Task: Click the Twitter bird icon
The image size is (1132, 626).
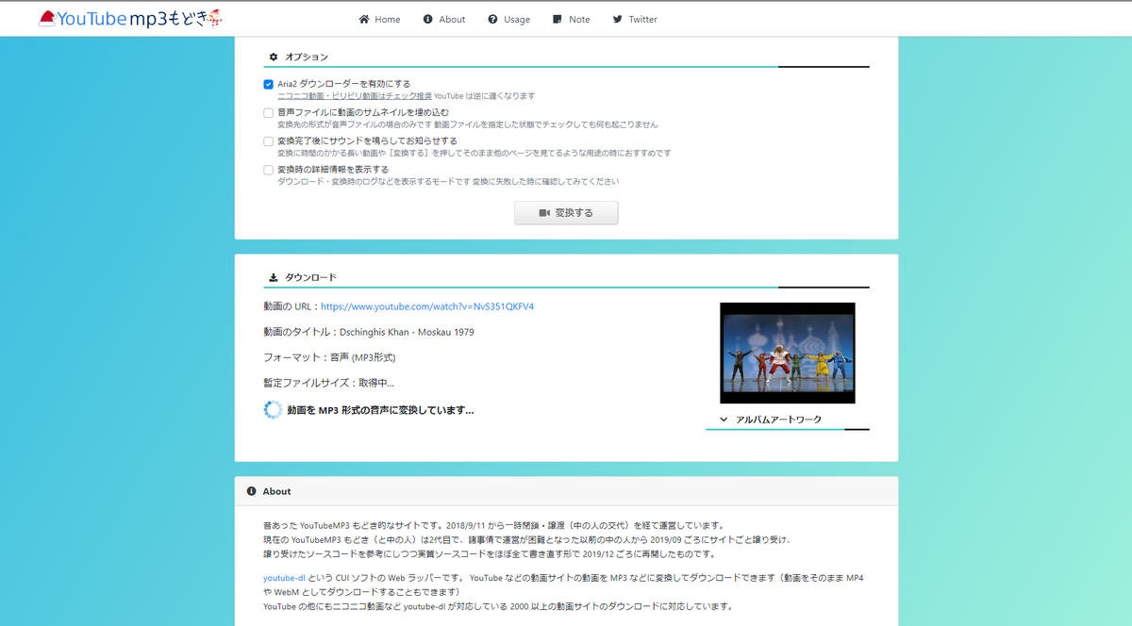Action: (617, 19)
